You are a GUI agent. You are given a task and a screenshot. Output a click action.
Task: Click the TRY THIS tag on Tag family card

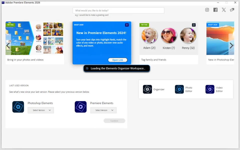pos(144,25)
